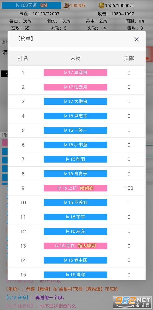Open the 尹志平 player tag

coord(75,116)
